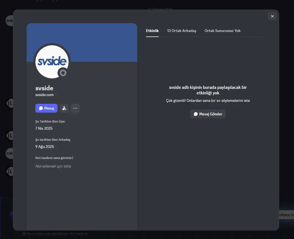This screenshot has height=239, width=294.
Task: Click the blue Mesaj button
Action: tap(46, 108)
